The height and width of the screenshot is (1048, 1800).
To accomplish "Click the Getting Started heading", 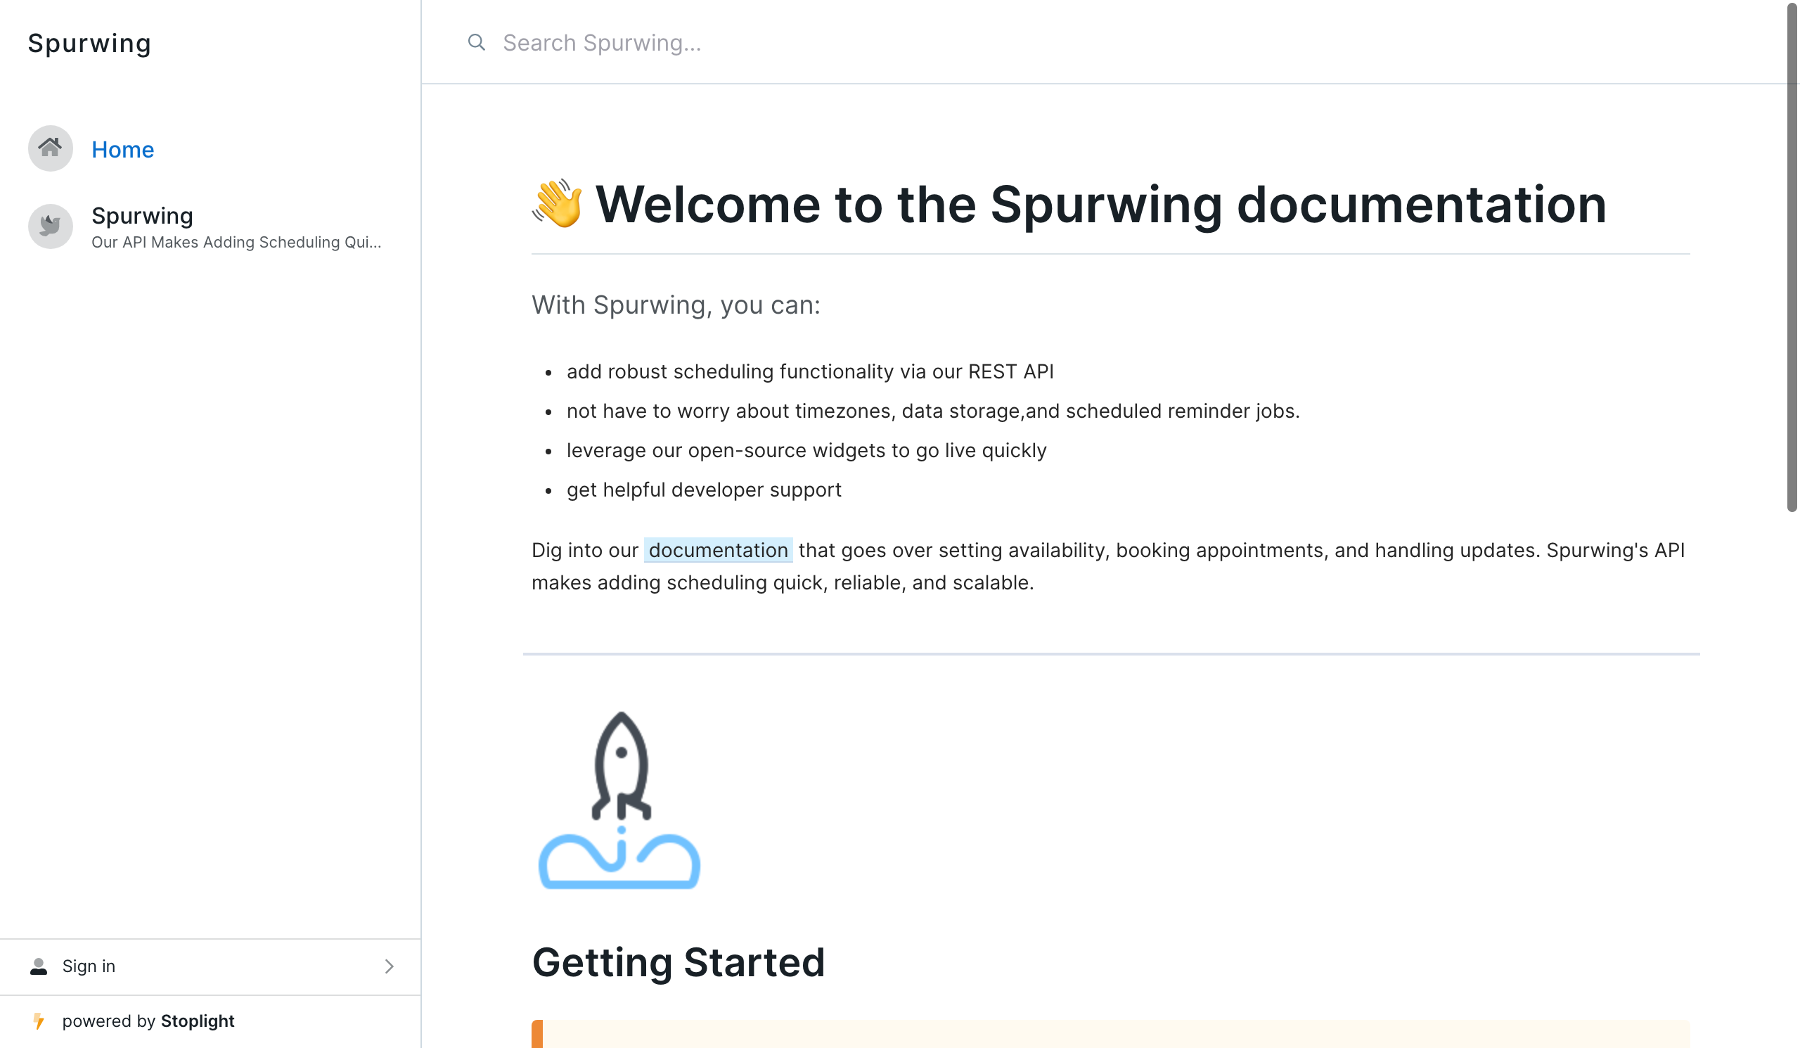I will (x=679, y=963).
